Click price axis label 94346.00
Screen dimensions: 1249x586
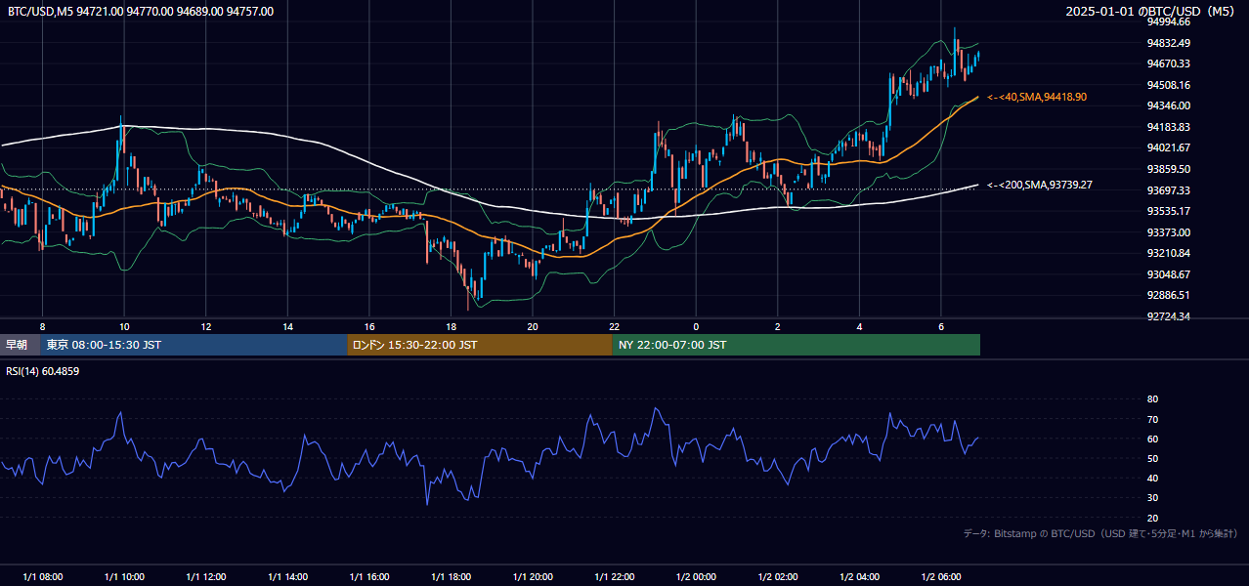click(x=1169, y=105)
